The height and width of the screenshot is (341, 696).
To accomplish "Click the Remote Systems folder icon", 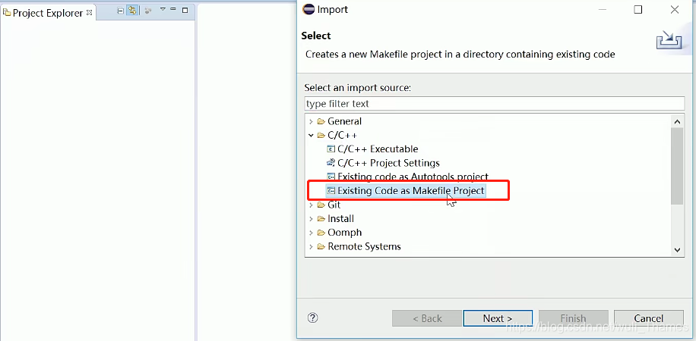I will (321, 247).
